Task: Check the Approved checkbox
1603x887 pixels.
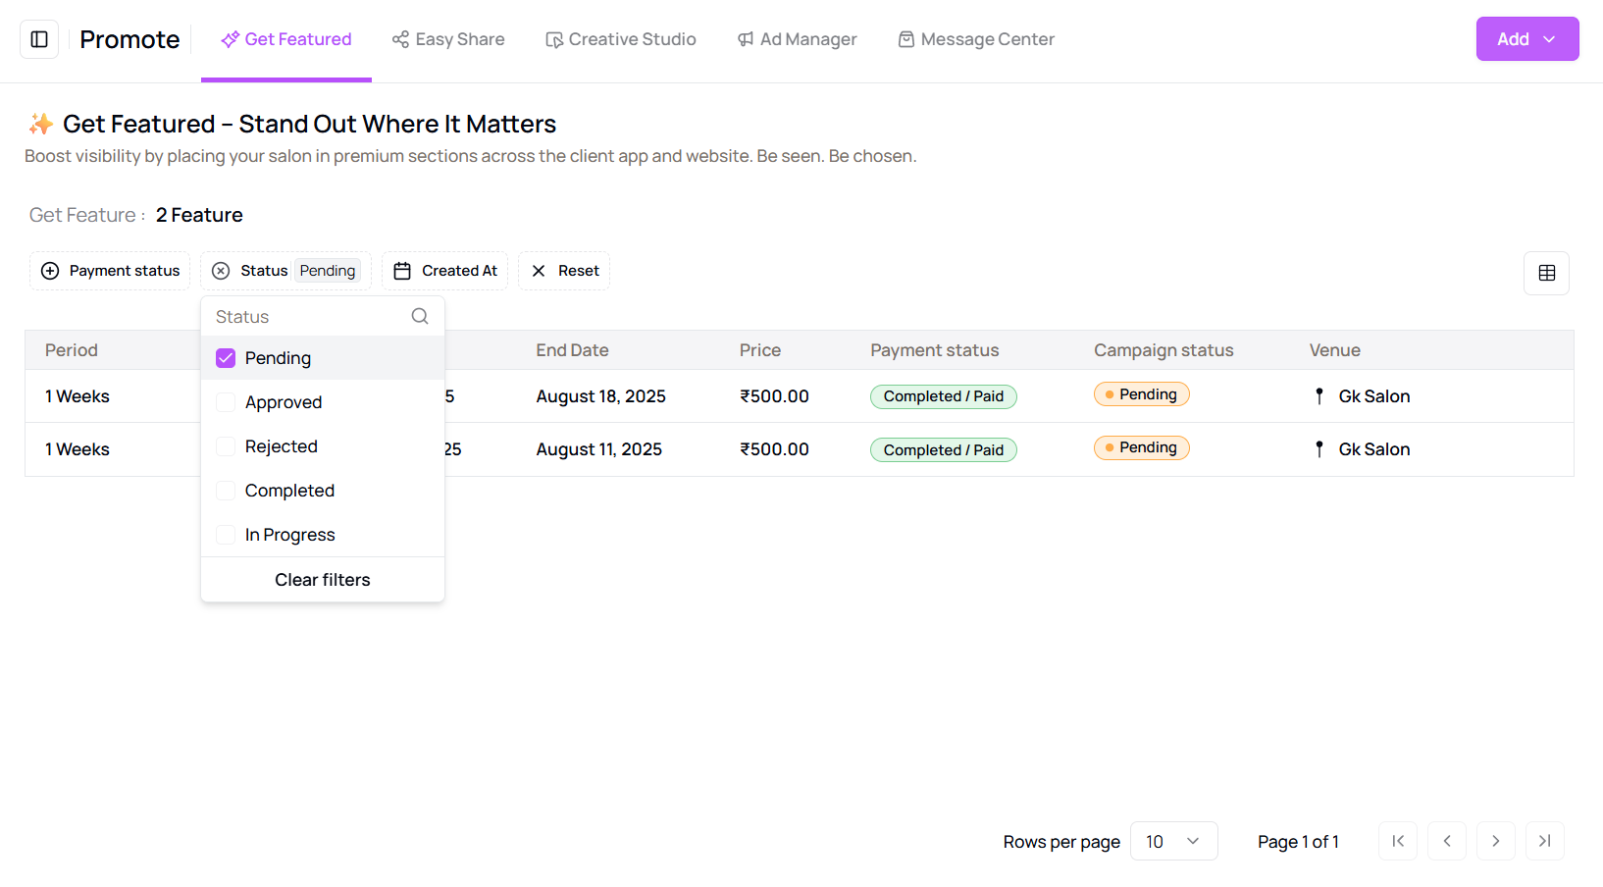Action: [226, 402]
